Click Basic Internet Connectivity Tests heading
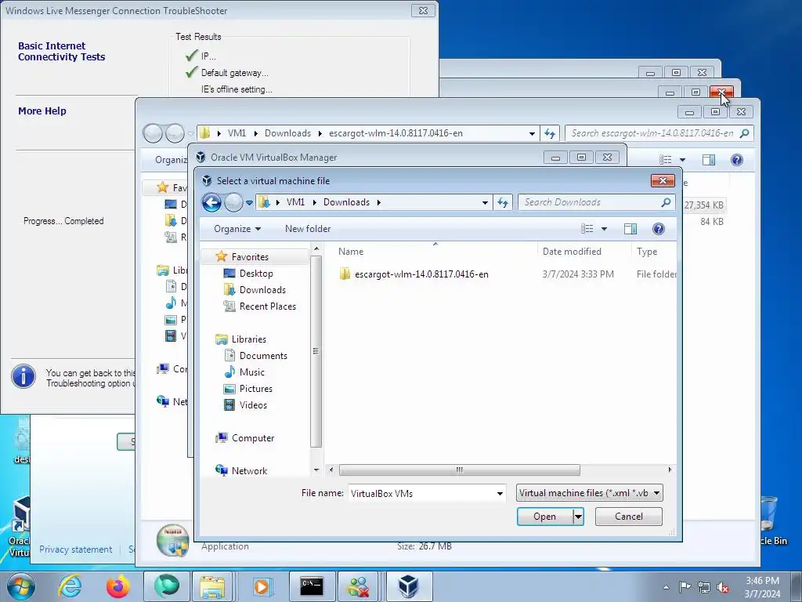Image resolution: width=802 pixels, height=602 pixels. pyautogui.click(x=61, y=51)
